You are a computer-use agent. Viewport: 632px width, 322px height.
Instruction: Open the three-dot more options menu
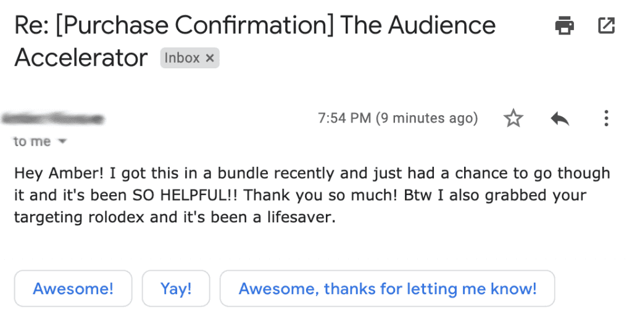click(x=606, y=119)
